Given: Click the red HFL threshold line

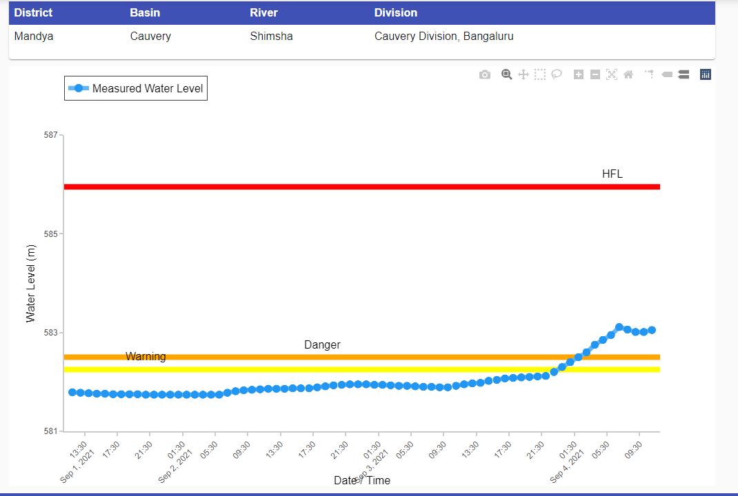Looking at the screenshot, I should [x=362, y=187].
